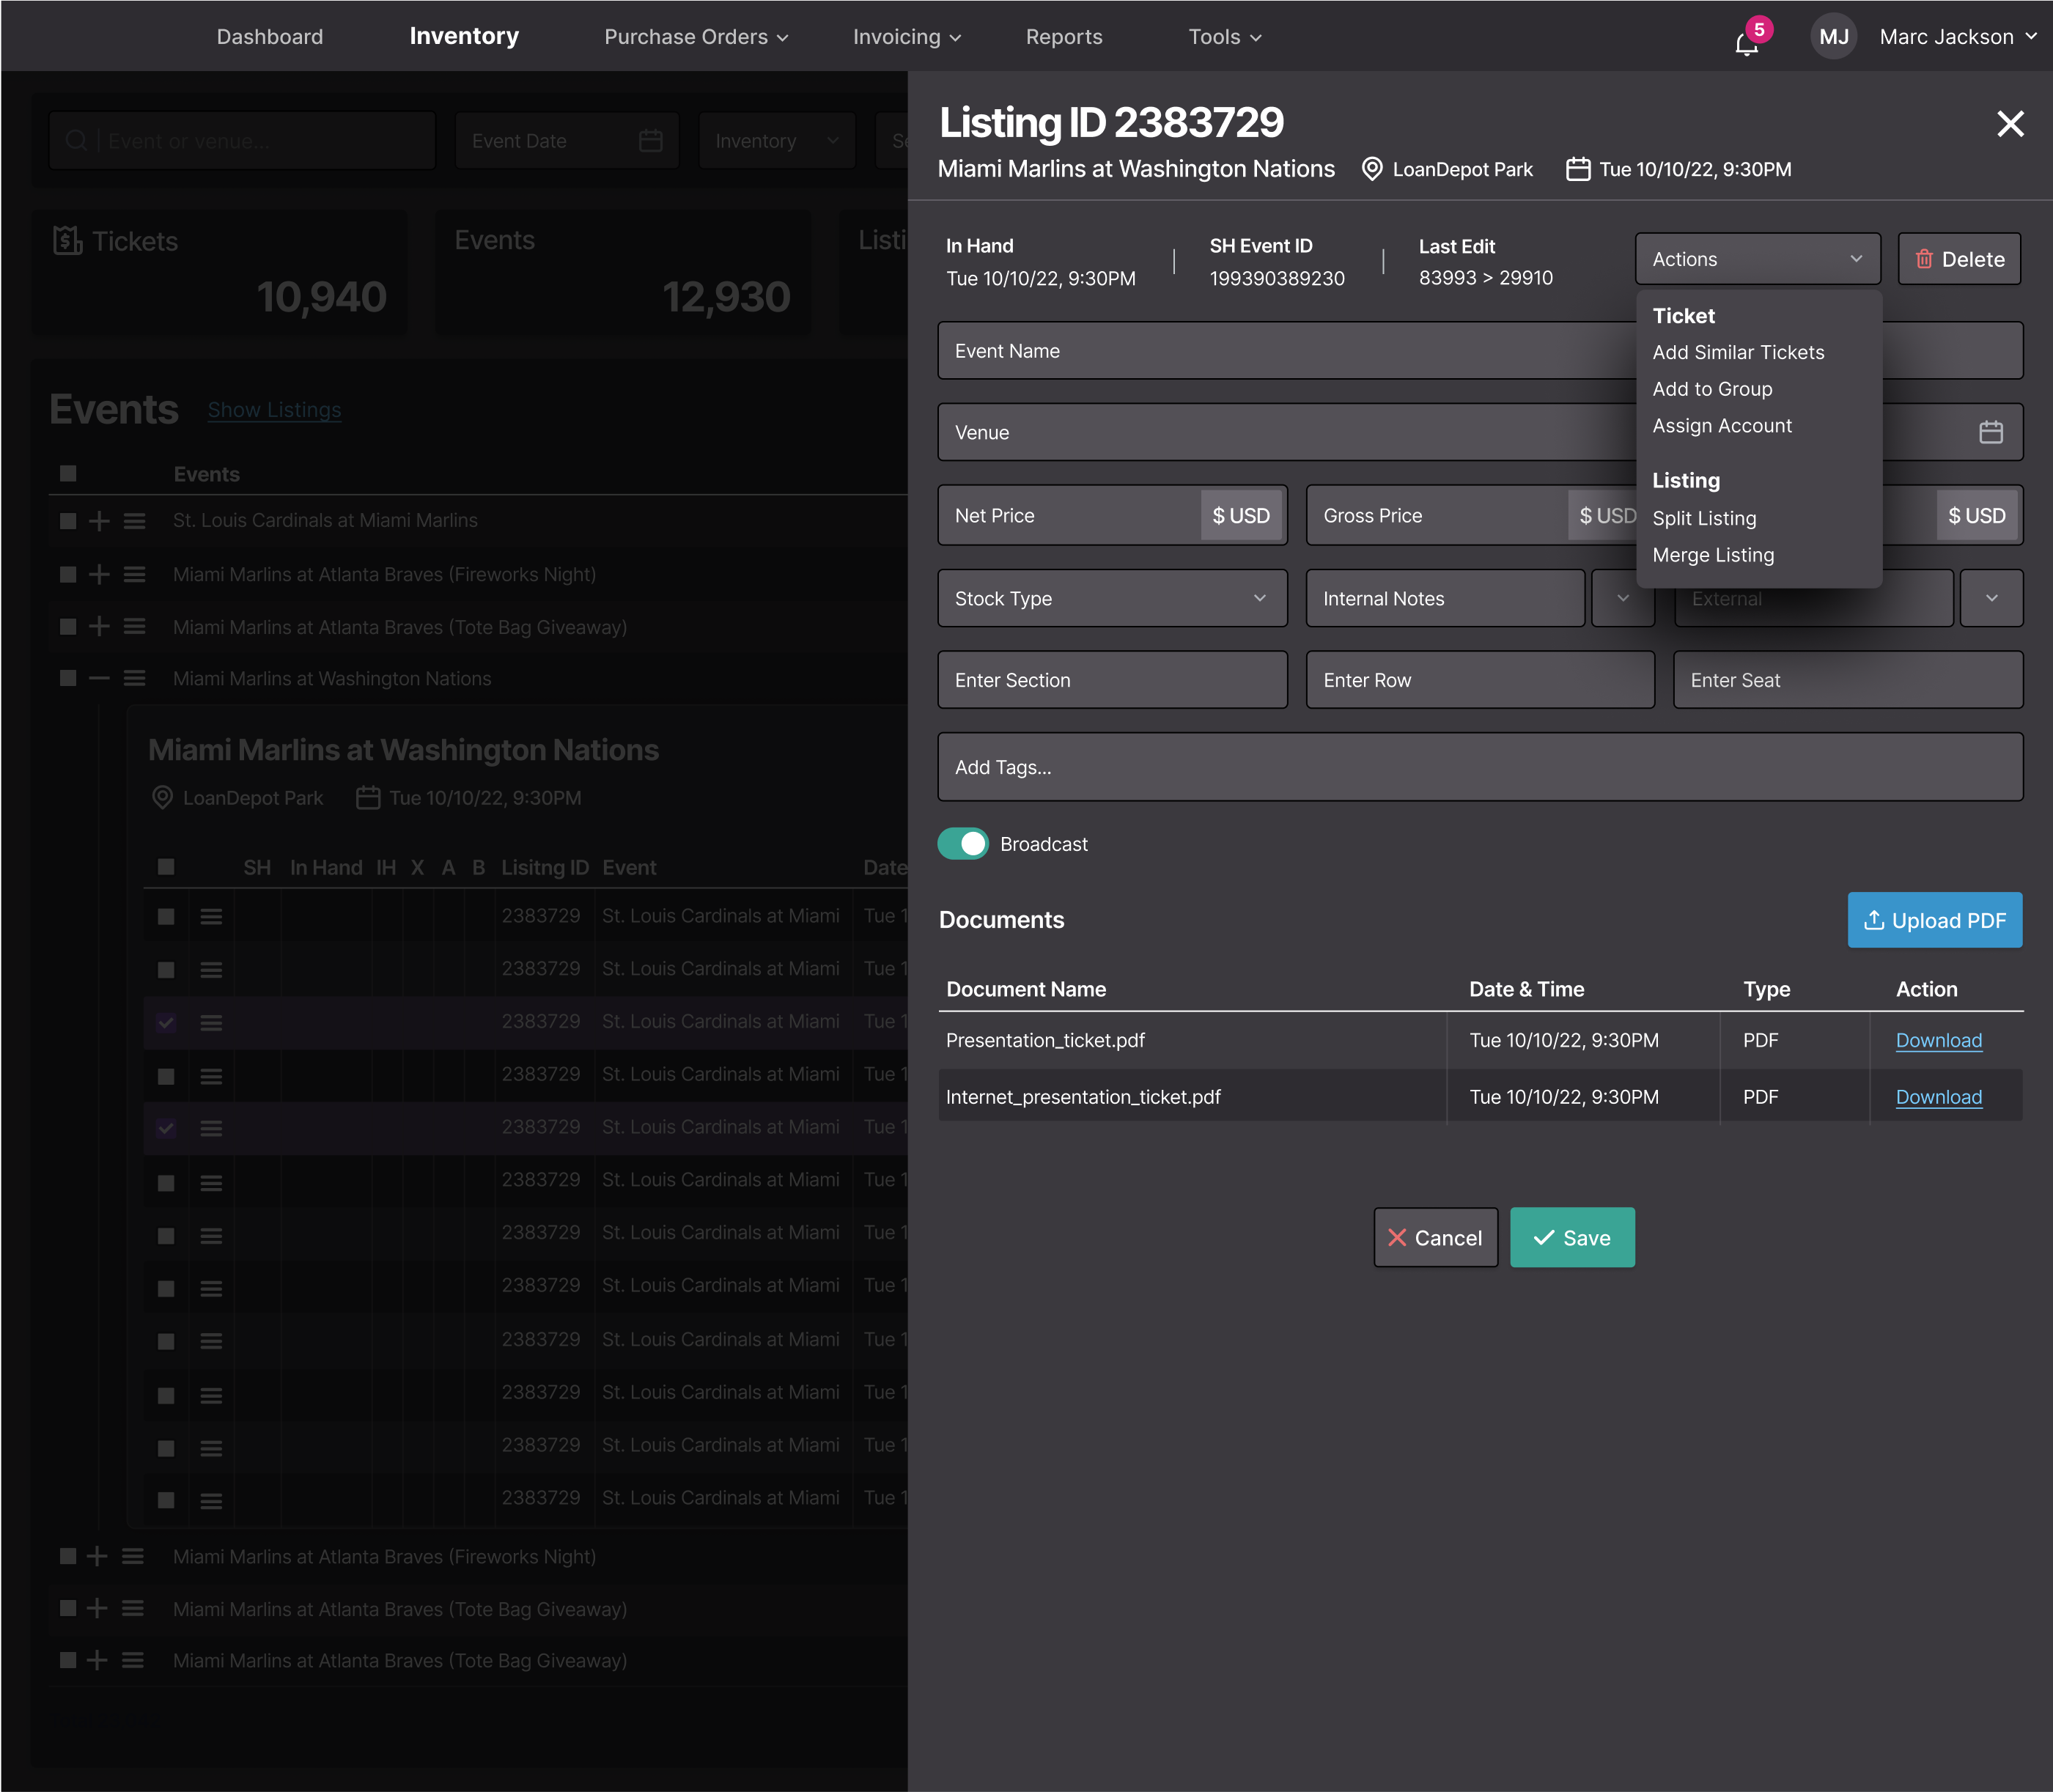The height and width of the screenshot is (1792, 2053).
Task: Select Add Similar Tickets menu item
Action: tap(1738, 352)
